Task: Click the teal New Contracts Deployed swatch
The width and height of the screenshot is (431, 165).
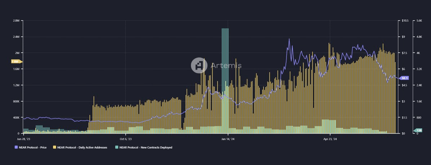Action: click(x=117, y=147)
